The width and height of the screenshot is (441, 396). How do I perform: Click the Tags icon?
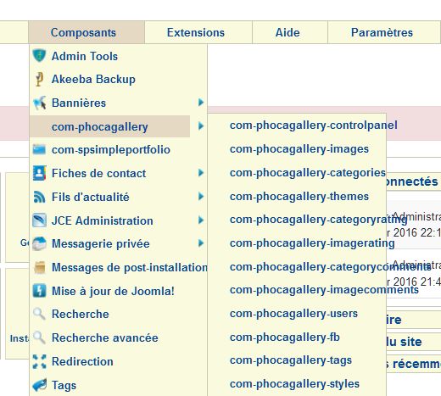[39, 385]
